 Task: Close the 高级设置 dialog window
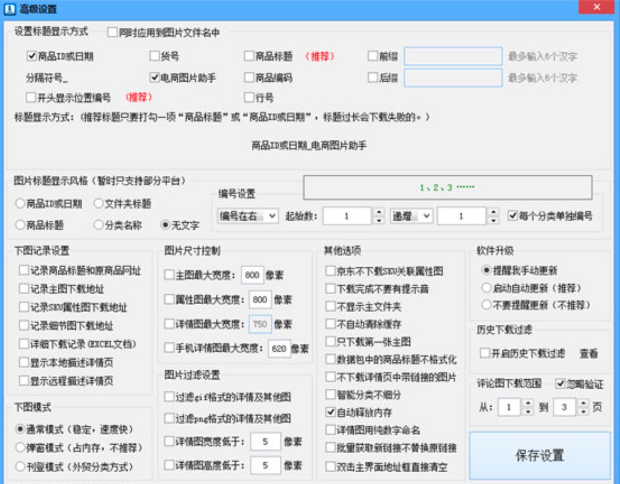coord(596,7)
